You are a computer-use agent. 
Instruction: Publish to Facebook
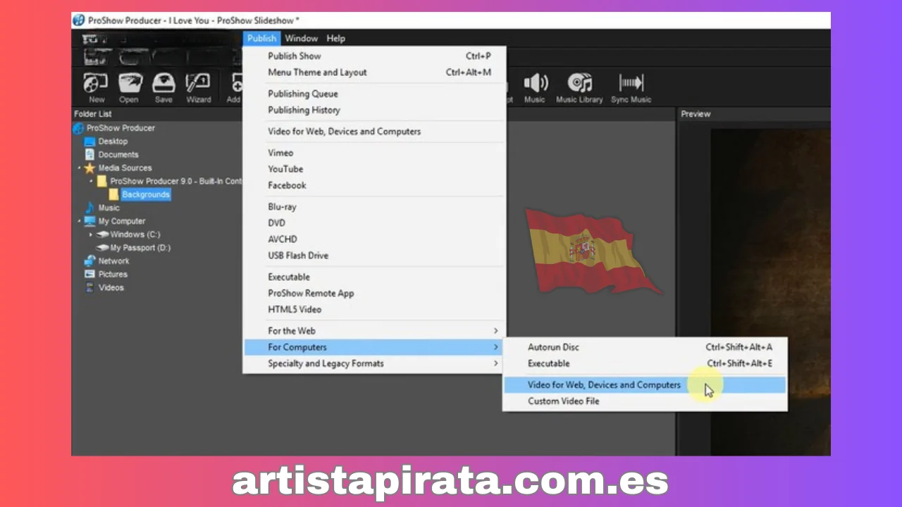coord(374,185)
